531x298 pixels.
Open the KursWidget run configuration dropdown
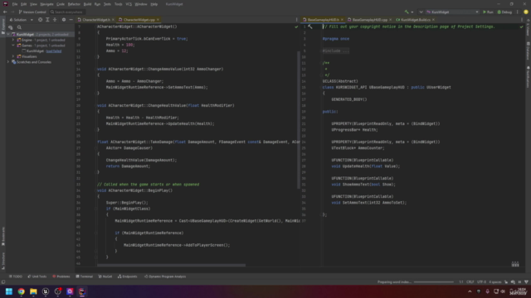pyautogui.click(x=452, y=12)
